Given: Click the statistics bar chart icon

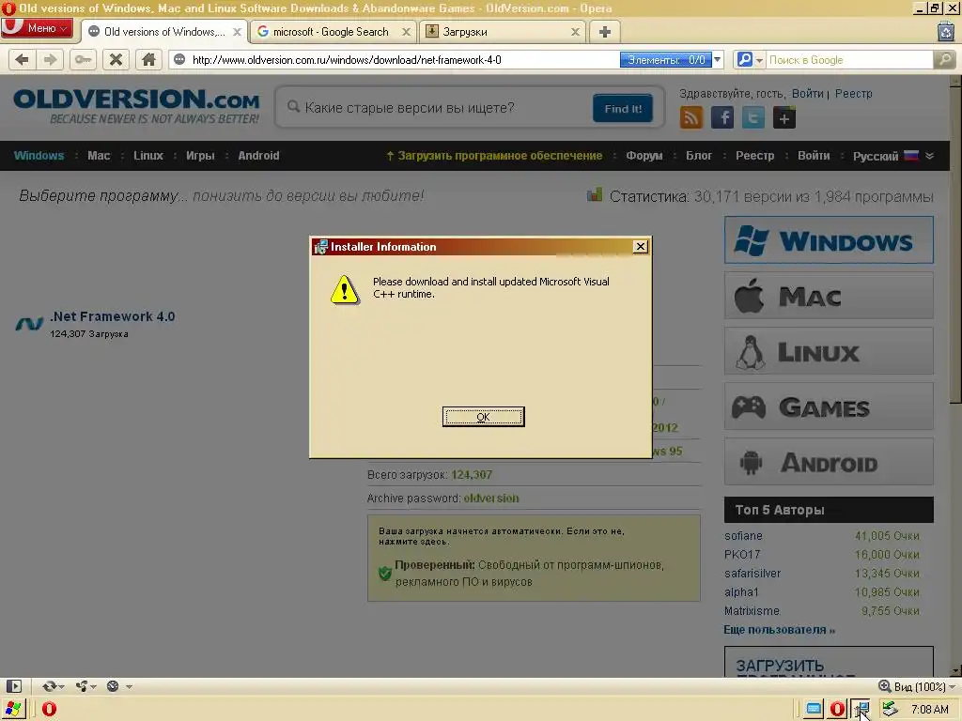Looking at the screenshot, I should [594, 195].
